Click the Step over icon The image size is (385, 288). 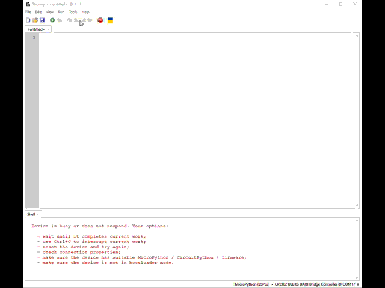(69, 20)
